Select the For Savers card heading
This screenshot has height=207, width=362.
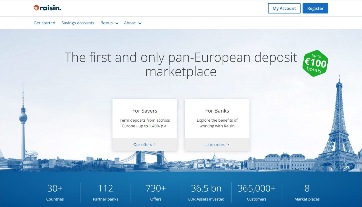[x=145, y=111]
